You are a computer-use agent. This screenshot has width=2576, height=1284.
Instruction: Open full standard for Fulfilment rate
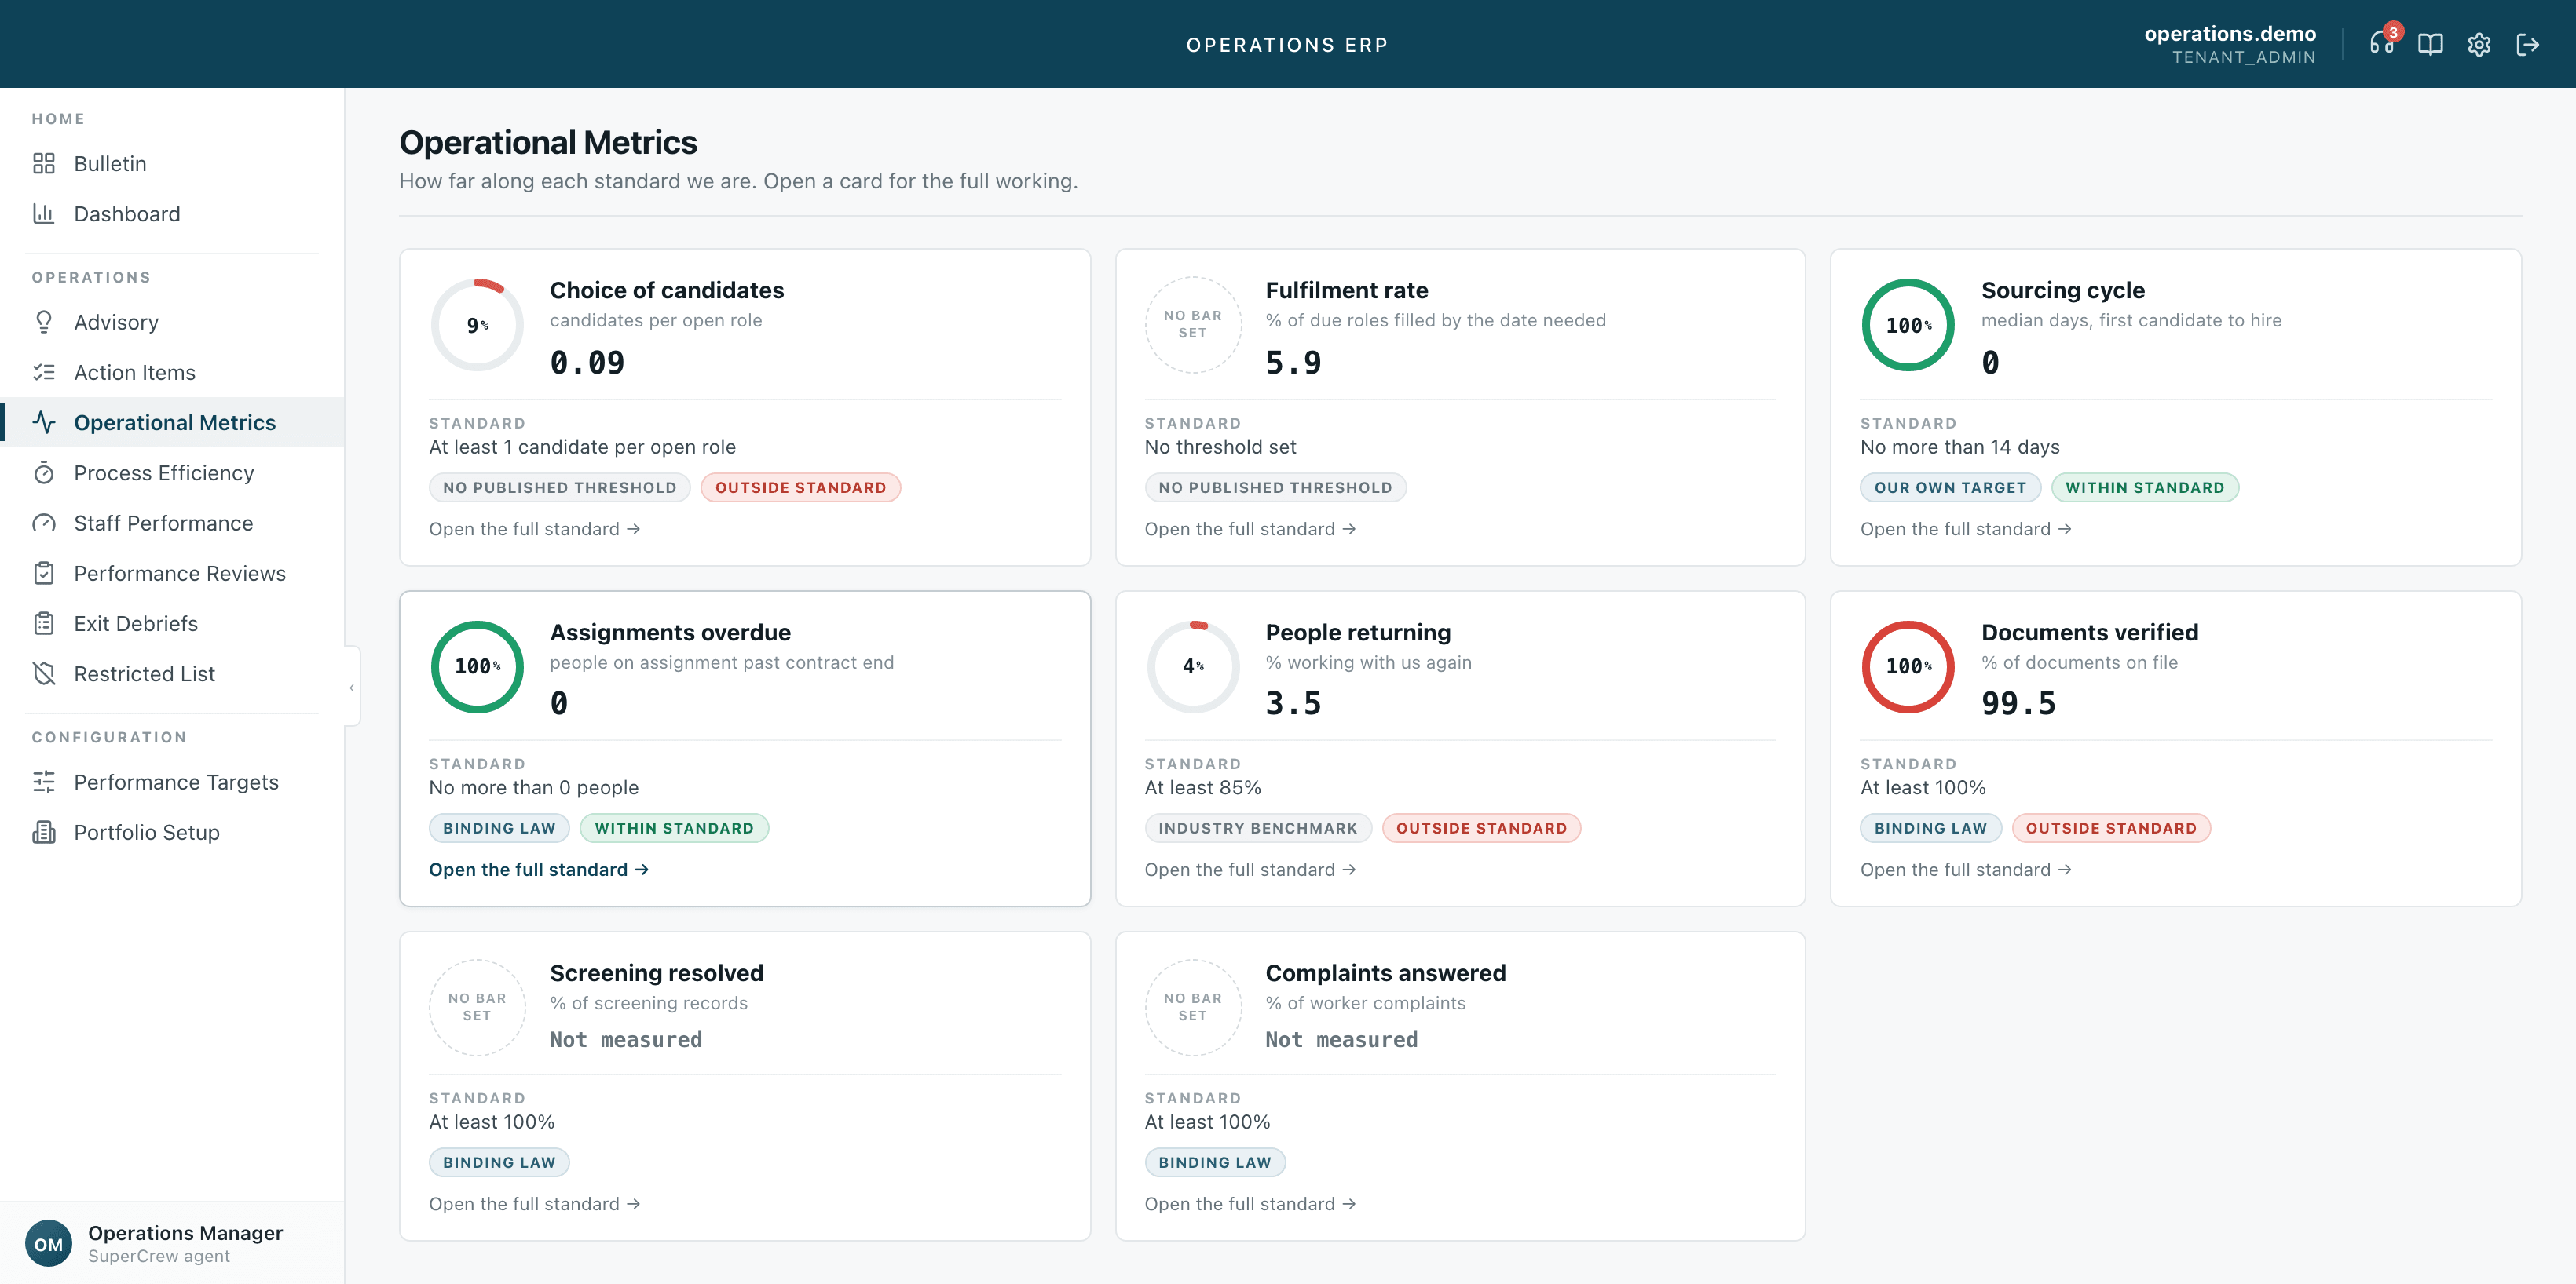1250,528
